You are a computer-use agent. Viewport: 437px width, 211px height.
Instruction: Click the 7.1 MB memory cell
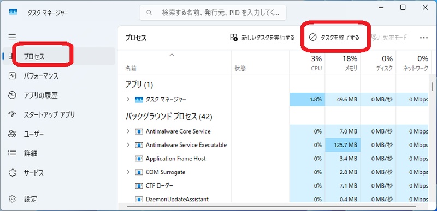click(342, 185)
